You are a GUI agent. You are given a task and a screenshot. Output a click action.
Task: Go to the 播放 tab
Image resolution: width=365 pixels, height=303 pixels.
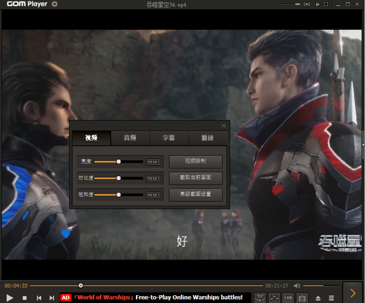click(x=208, y=138)
